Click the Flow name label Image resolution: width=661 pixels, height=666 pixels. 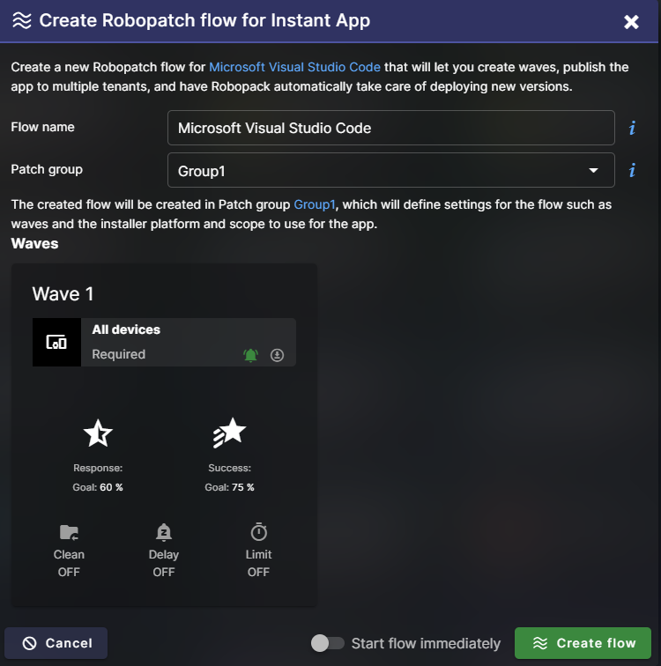pyautogui.click(x=42, y=127)
